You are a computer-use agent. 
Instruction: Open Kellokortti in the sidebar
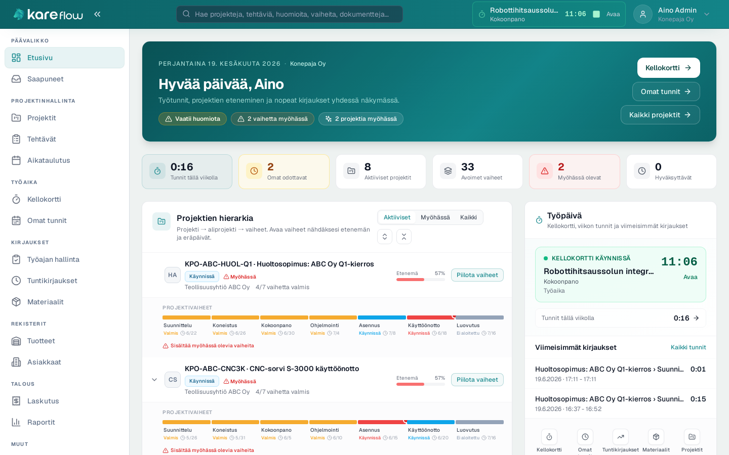[x=64, y=199]
